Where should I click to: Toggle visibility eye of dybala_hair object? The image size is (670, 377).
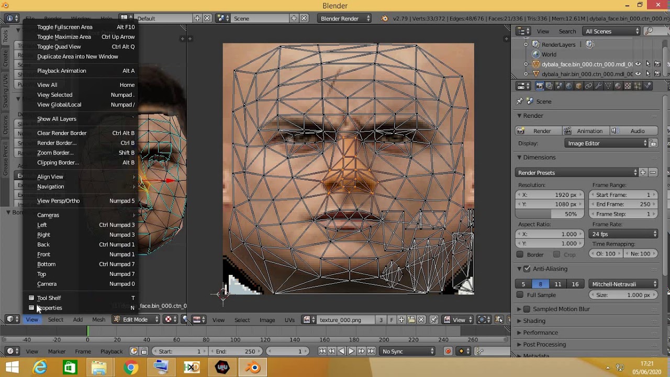click(638, 74)
